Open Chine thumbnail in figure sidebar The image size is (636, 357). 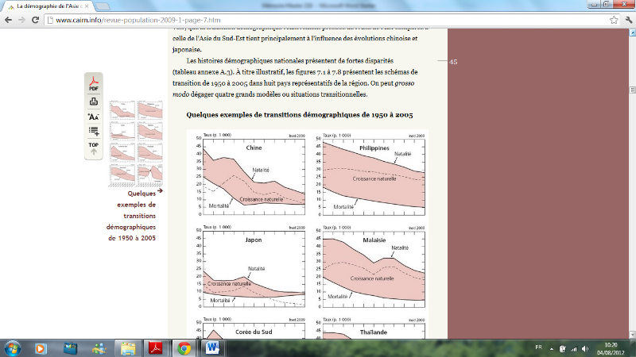click(122, 109)
